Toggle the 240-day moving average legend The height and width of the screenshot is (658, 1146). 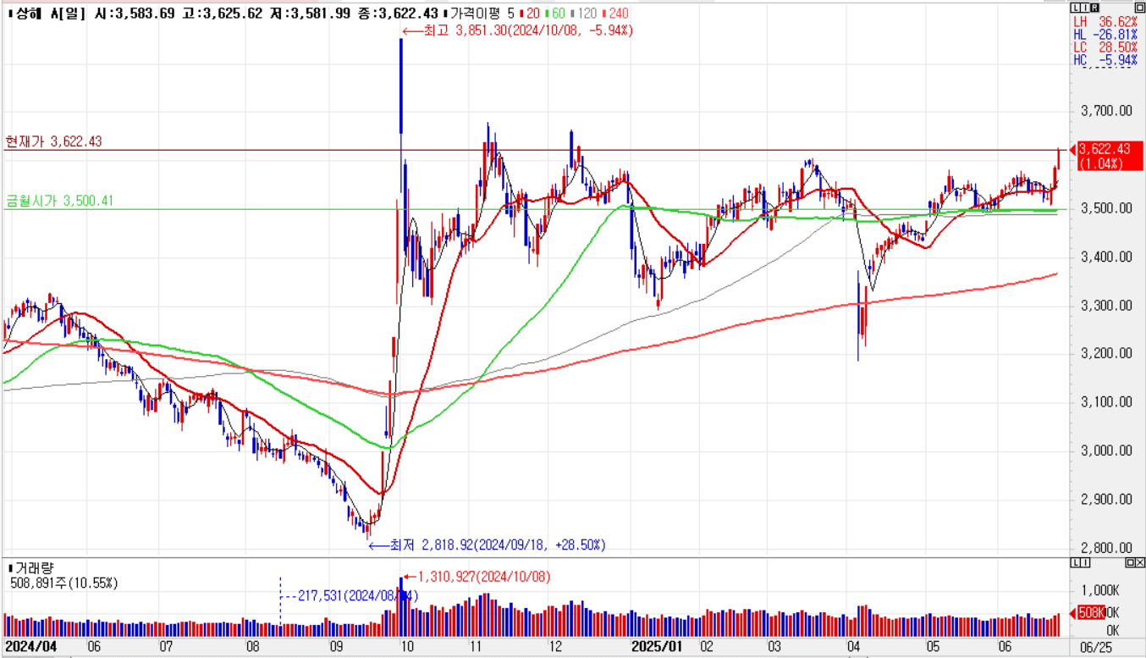point(618,13)
